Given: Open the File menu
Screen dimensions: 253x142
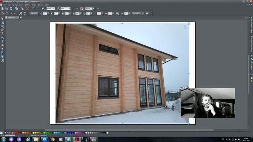Looking at the screenshot, I should [5, 5].
